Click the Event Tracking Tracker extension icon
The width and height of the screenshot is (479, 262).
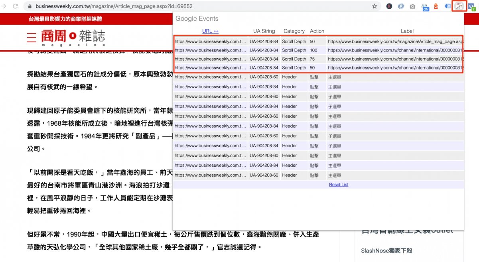pyautogui.click(x=459, y=6)
